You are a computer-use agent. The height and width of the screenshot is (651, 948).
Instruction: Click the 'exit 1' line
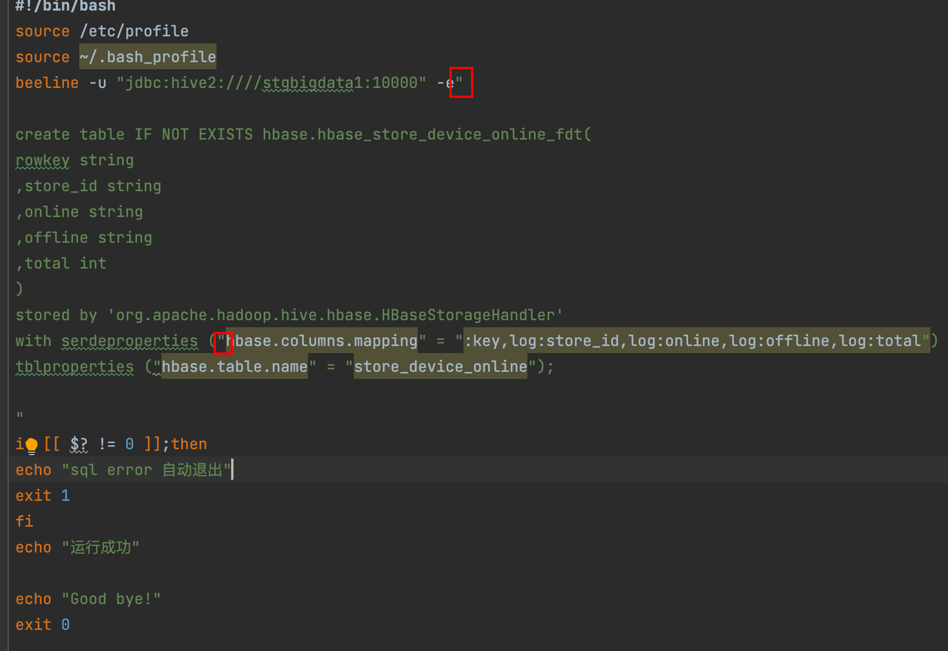[43, 496]
